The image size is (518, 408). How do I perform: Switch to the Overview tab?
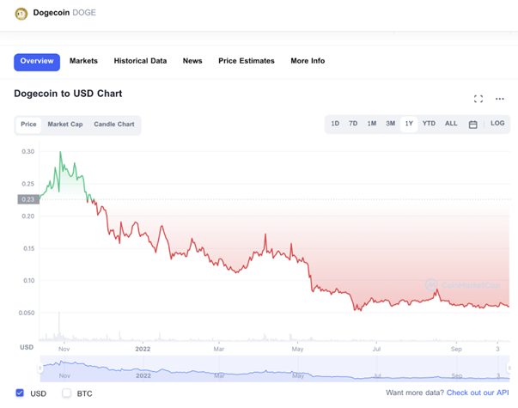click(x=37, y=62)
